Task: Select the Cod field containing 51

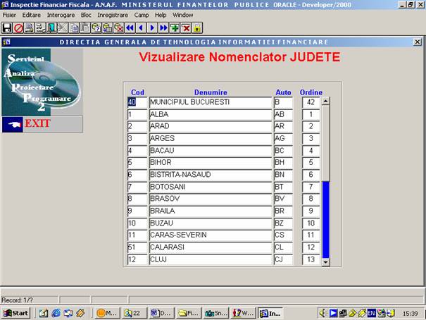Action: coord(137,247)
